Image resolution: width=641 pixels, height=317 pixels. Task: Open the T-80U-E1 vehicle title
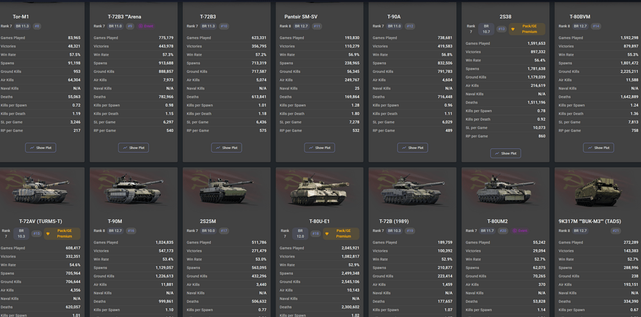tap(319, 221)
